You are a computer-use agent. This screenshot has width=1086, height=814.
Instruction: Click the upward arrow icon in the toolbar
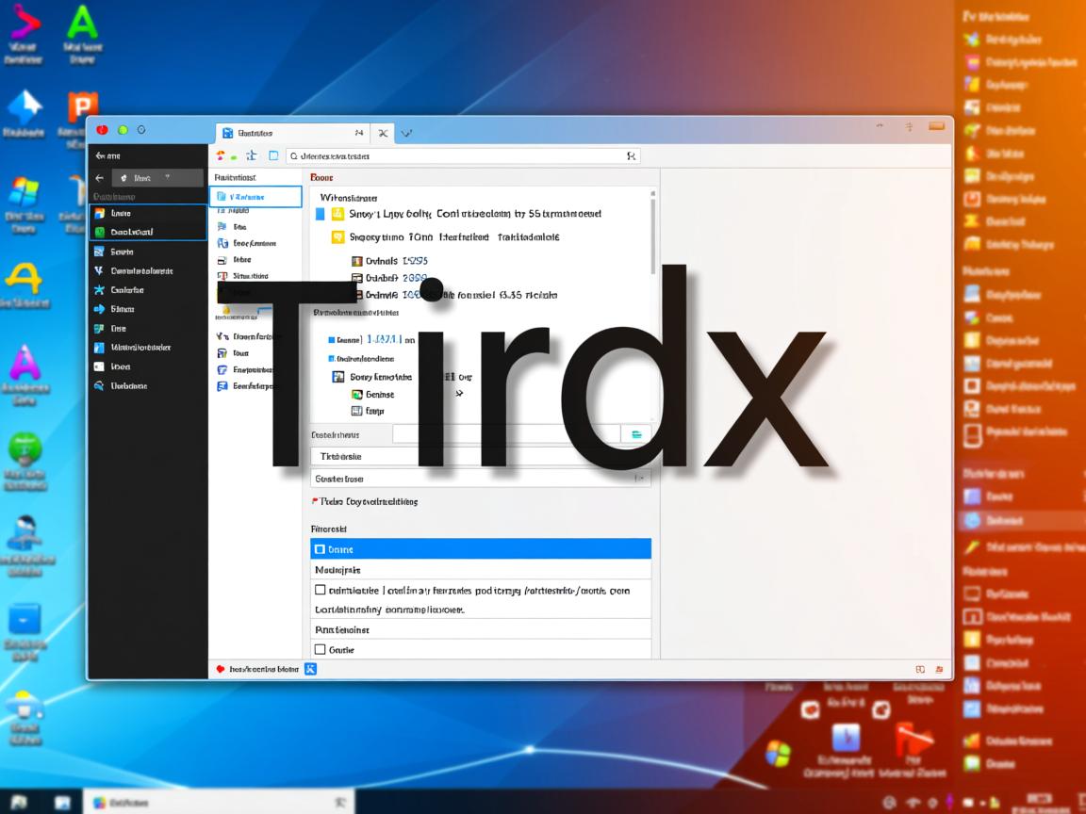pyautogui.click(x=252, y=155)
